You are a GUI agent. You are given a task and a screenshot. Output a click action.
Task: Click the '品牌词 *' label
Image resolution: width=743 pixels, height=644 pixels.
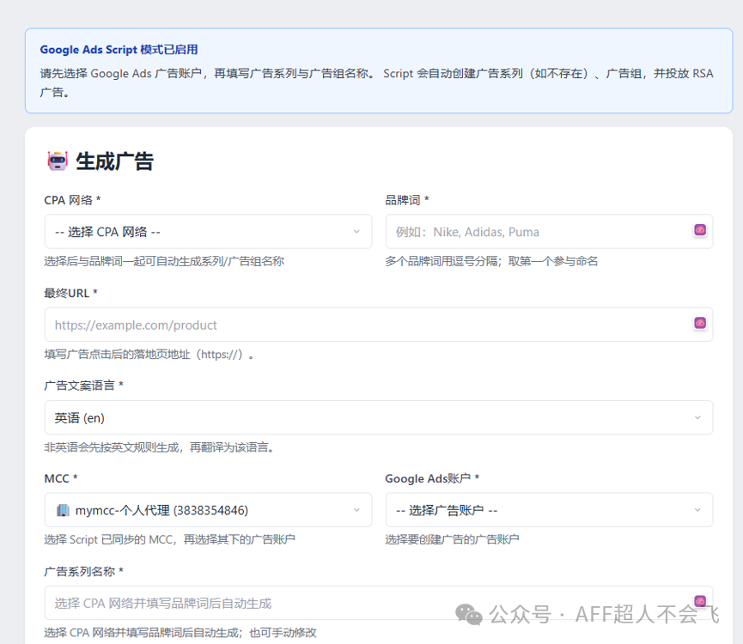(407, 200)
